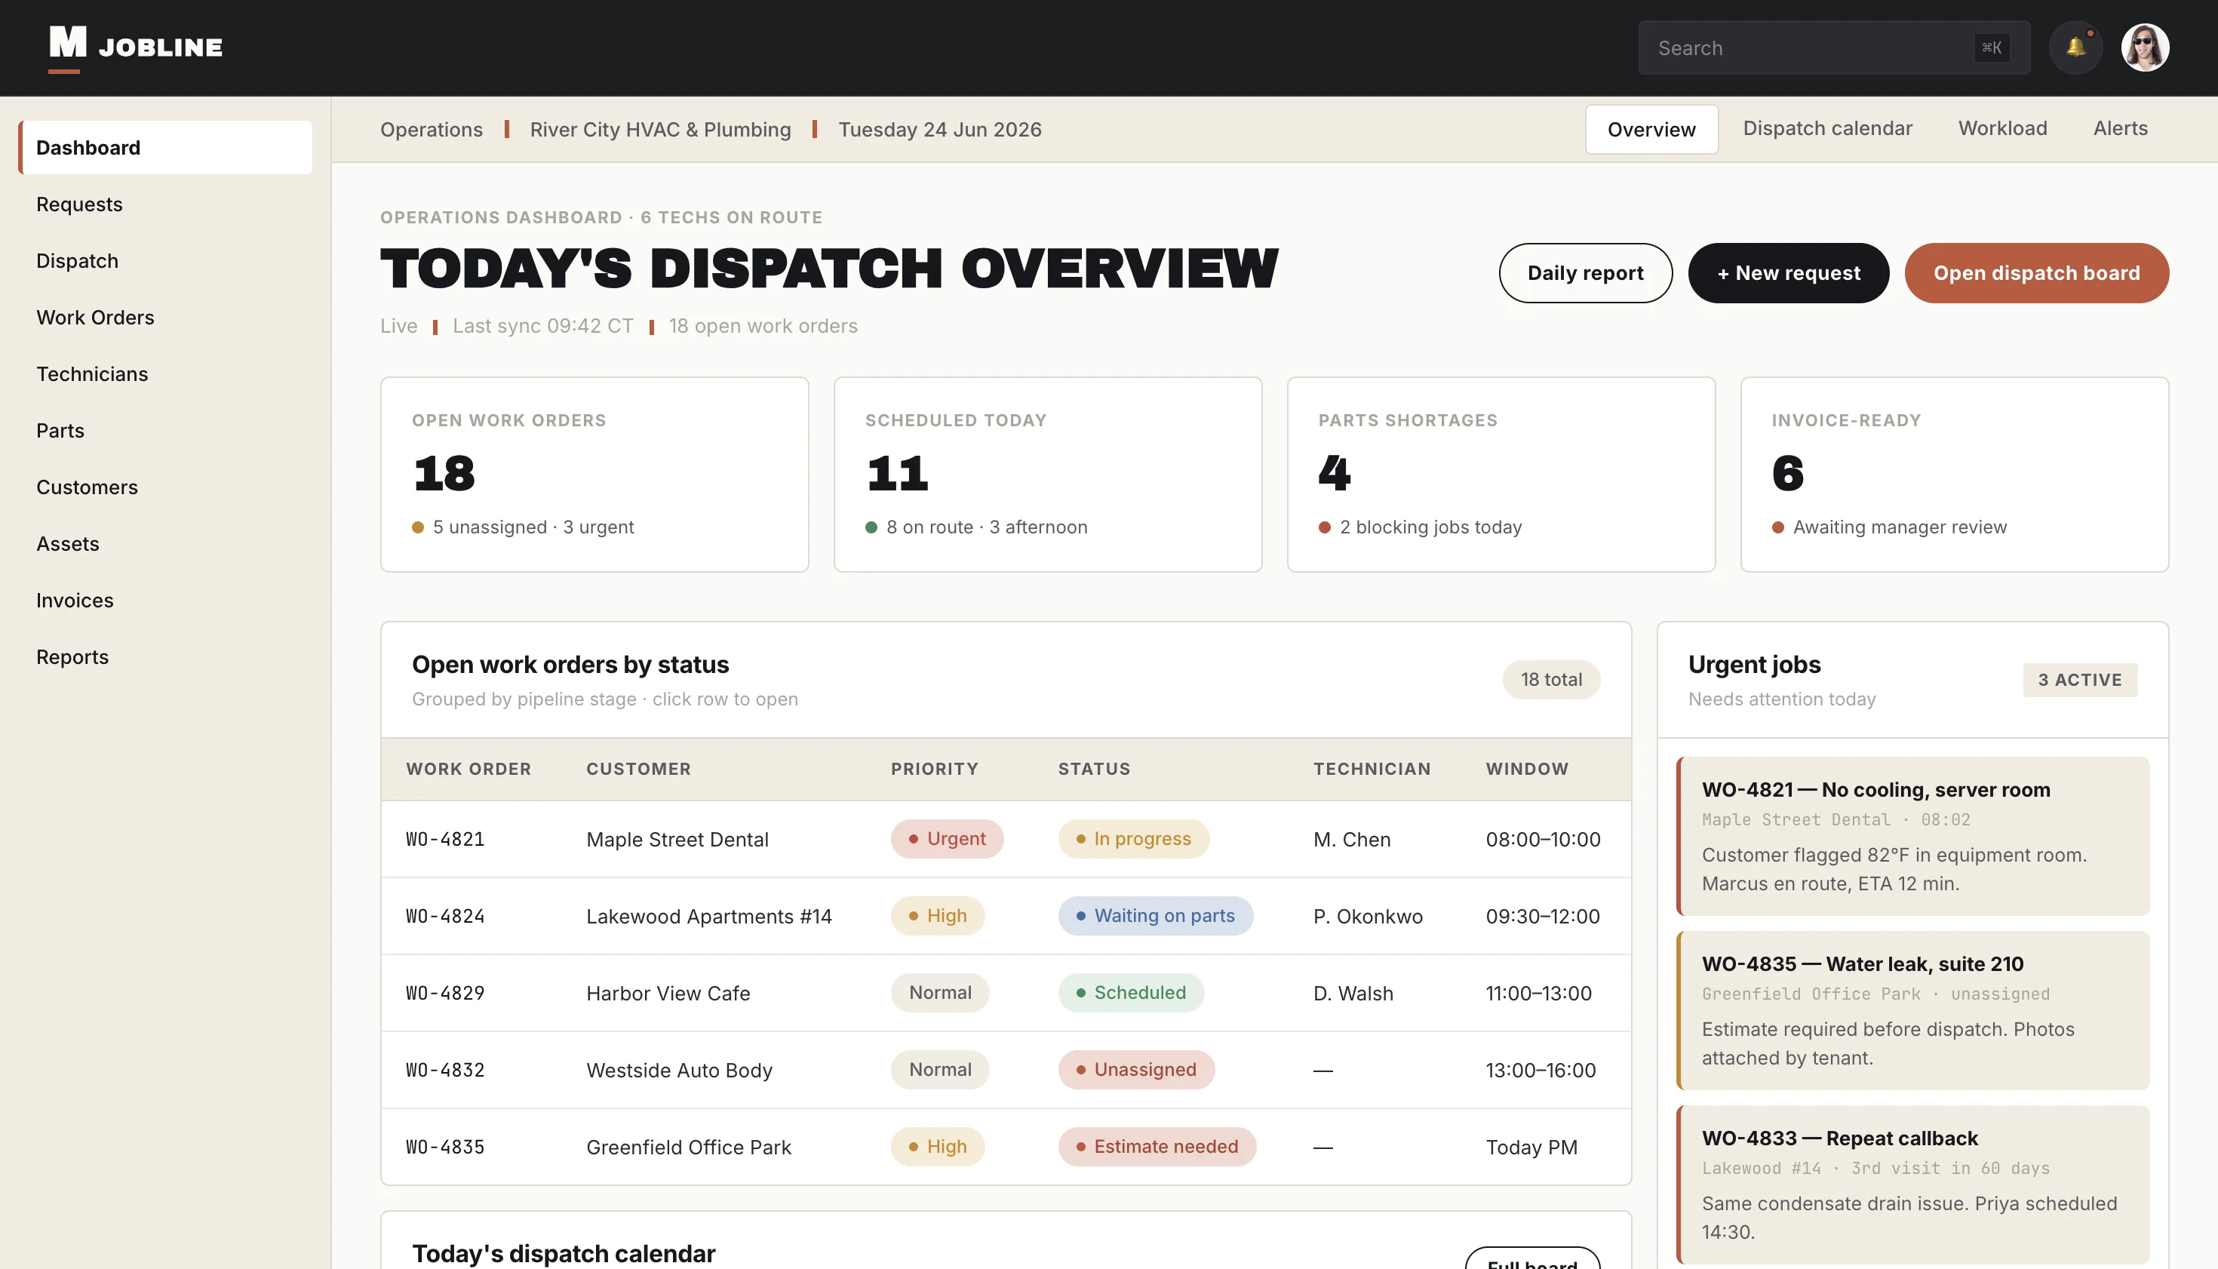Open urgent job WO-4835 Water leak card
This screenshot has width=2218, height=1269.
(x=1913, y=1010)
